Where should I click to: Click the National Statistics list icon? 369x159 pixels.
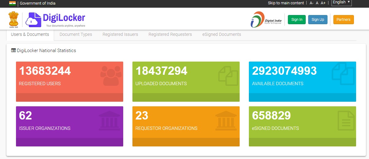coord(14,51)
